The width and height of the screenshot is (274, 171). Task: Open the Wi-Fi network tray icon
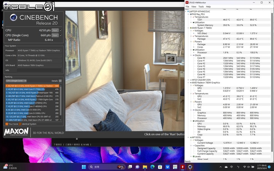[x=244, y=167]
